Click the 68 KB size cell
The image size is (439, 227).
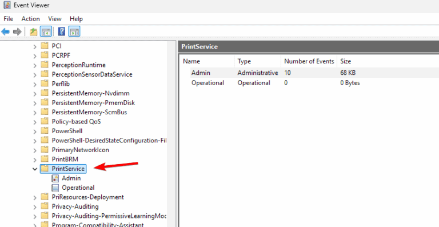[x=348, y=73]
